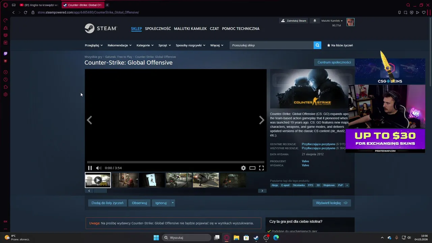Open MALUTKI KAMILEK profile menu

tap(190, 29)
